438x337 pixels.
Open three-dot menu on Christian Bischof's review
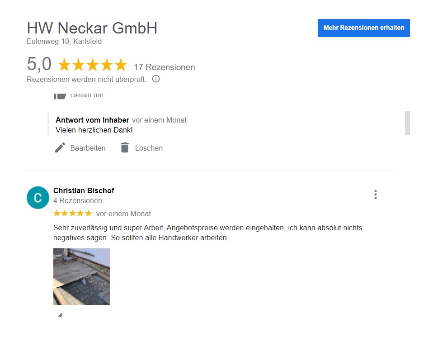point(376,195)
